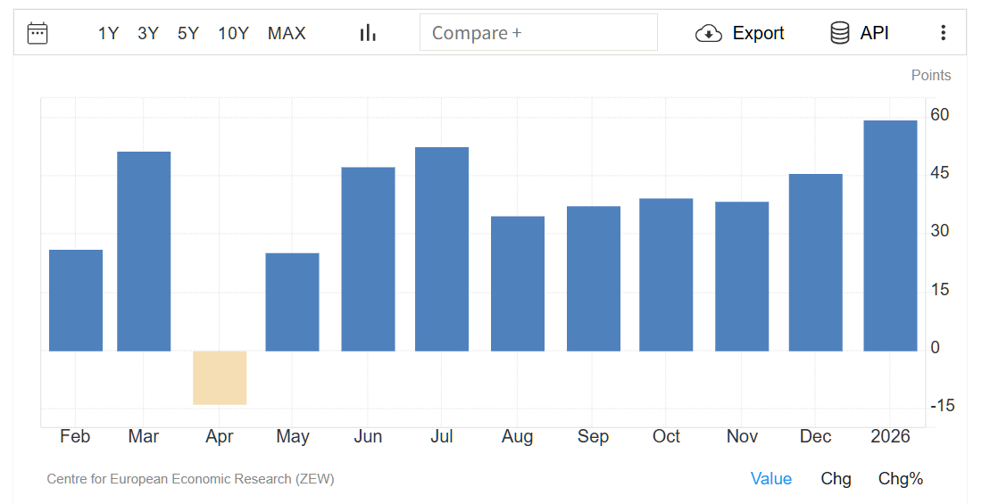Screen dimensions: 982x504
Task: Show the 10Y time range
Action: (233, 33)
